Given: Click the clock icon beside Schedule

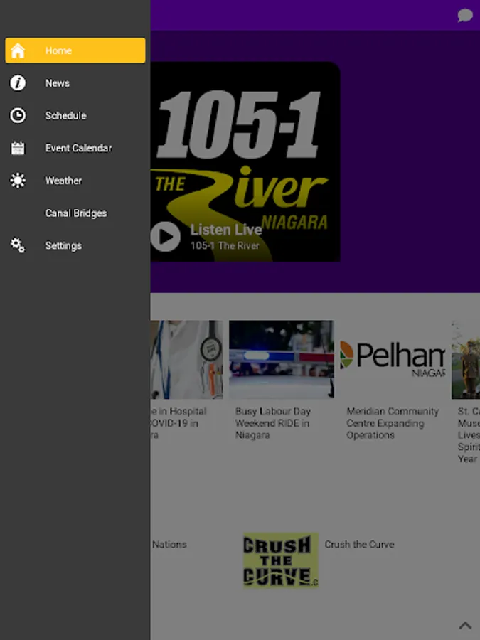Looking at the screenshot, I should pos(18,115).
